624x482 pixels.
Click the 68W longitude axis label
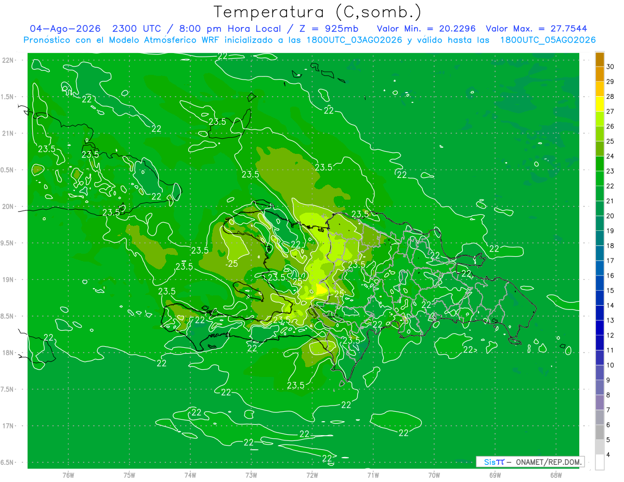555,475
